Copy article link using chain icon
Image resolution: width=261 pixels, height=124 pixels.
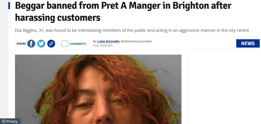(x=51, y=44)
